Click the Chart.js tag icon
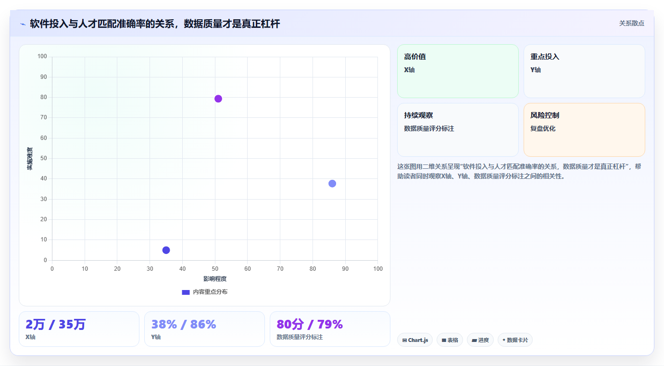The height and width of the screenshot is (366, 664). (404, 341)
